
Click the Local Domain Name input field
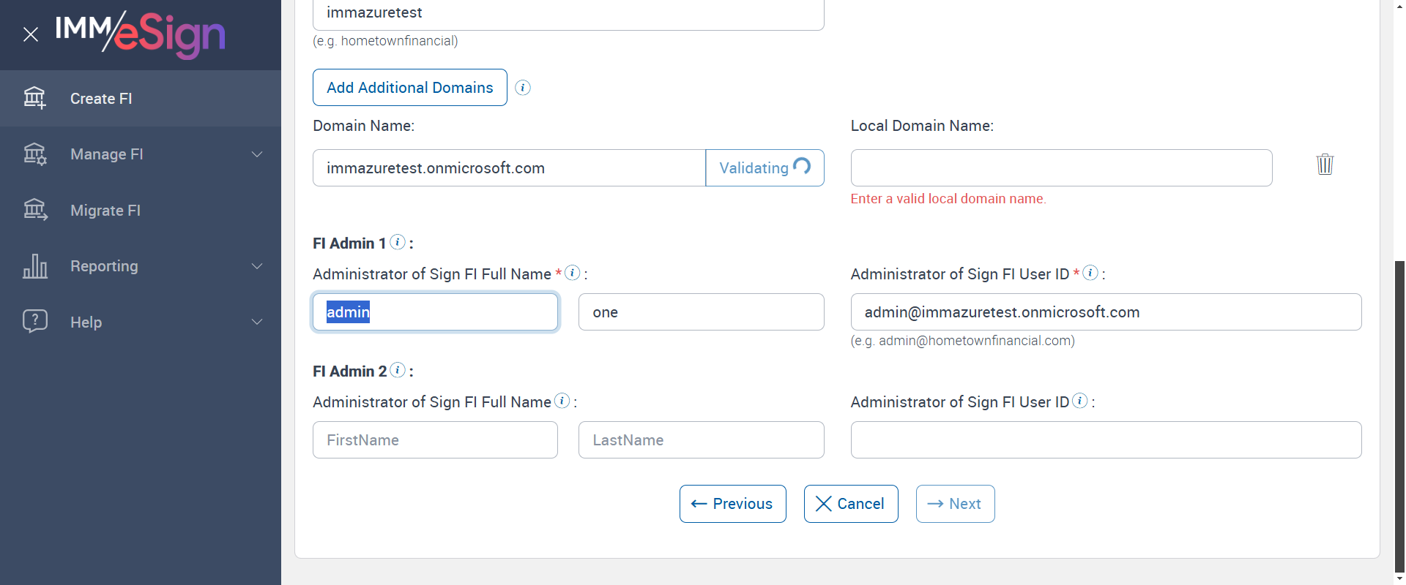(1061, 168)
